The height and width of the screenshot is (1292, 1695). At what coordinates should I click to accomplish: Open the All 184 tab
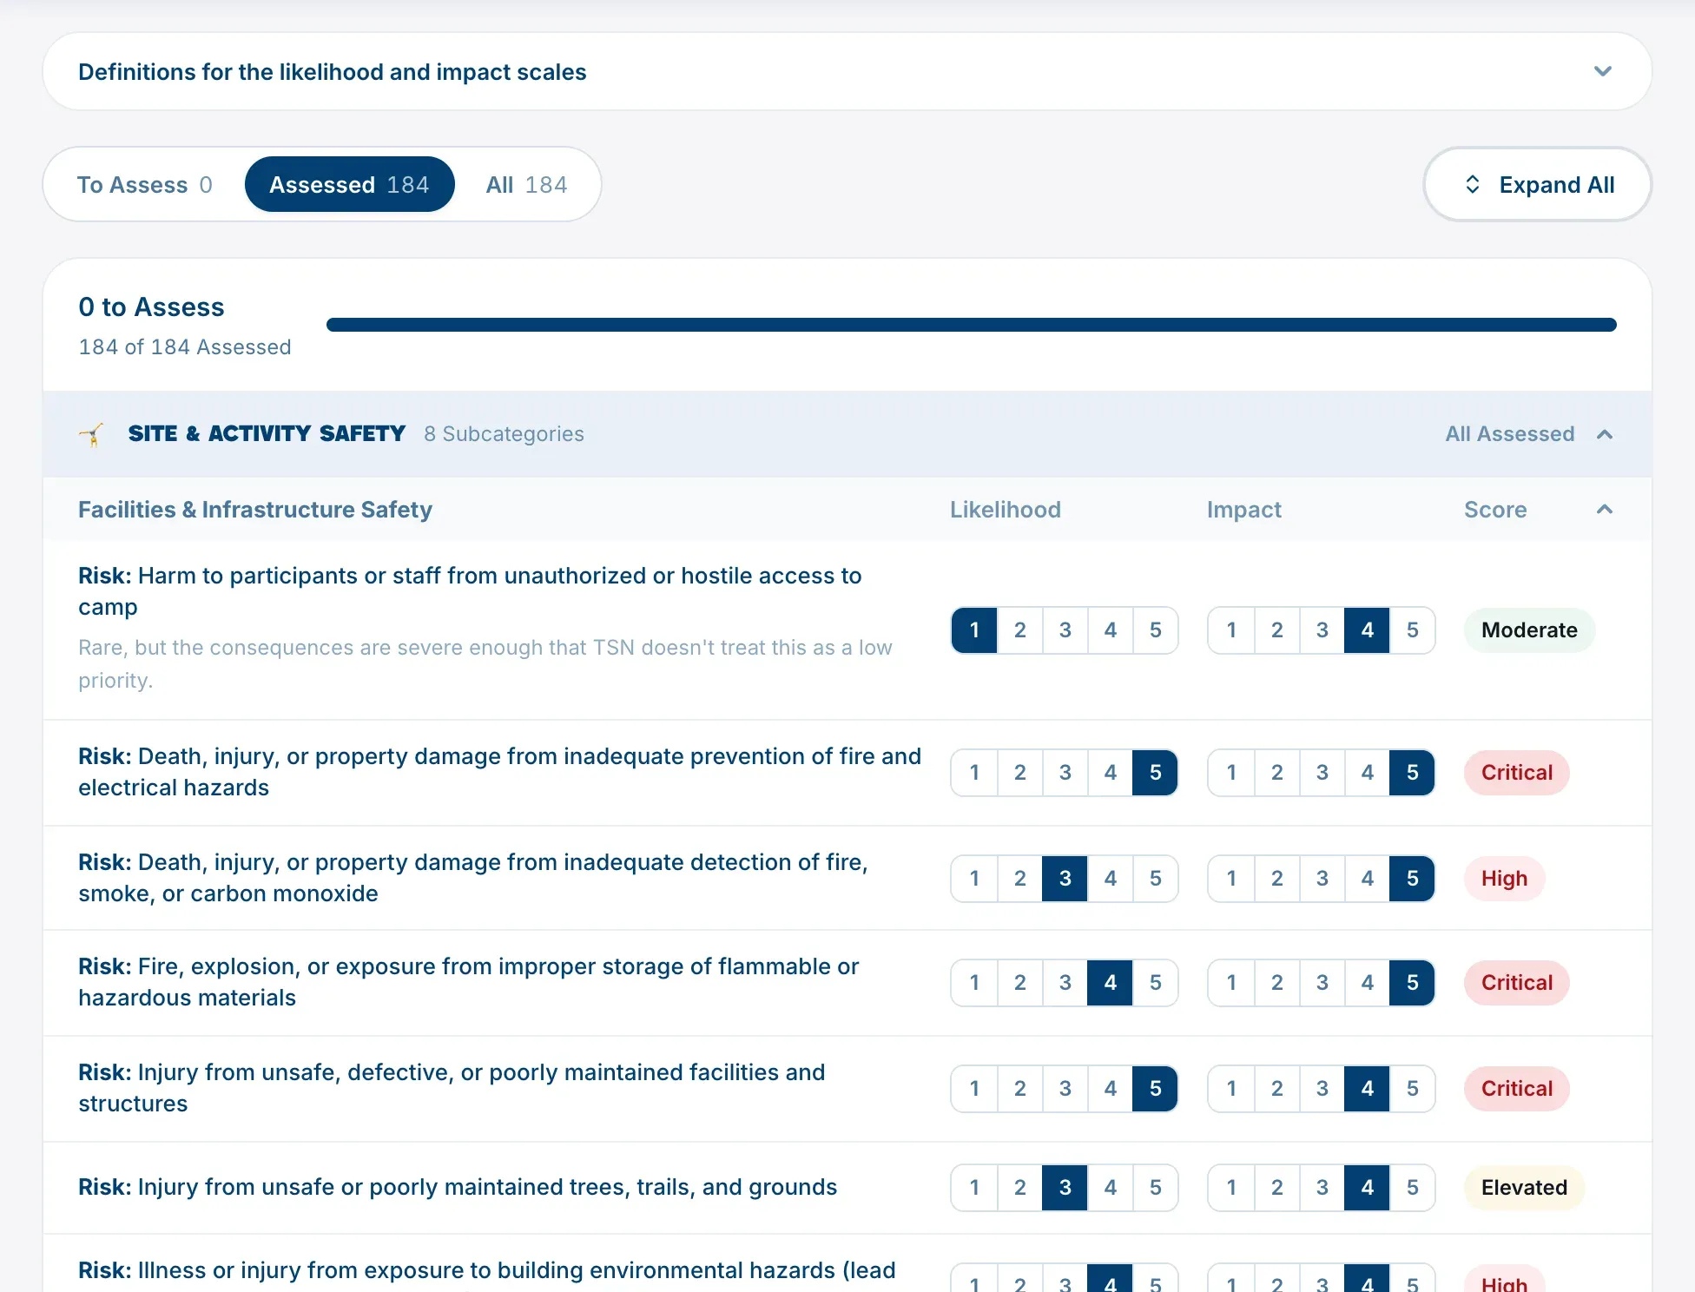click(x=526, y=184)
